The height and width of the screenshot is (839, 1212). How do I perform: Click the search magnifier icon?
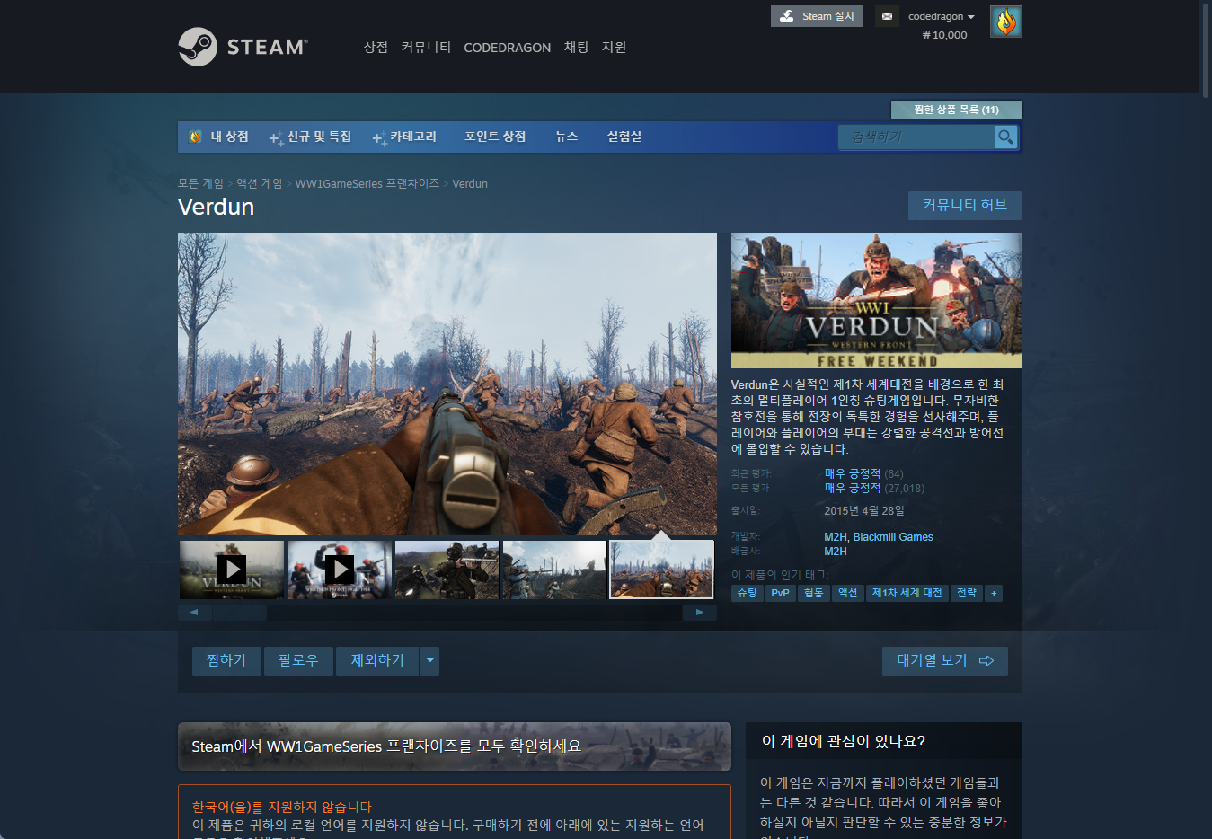pyautogui.click(x=1005, y=137)
